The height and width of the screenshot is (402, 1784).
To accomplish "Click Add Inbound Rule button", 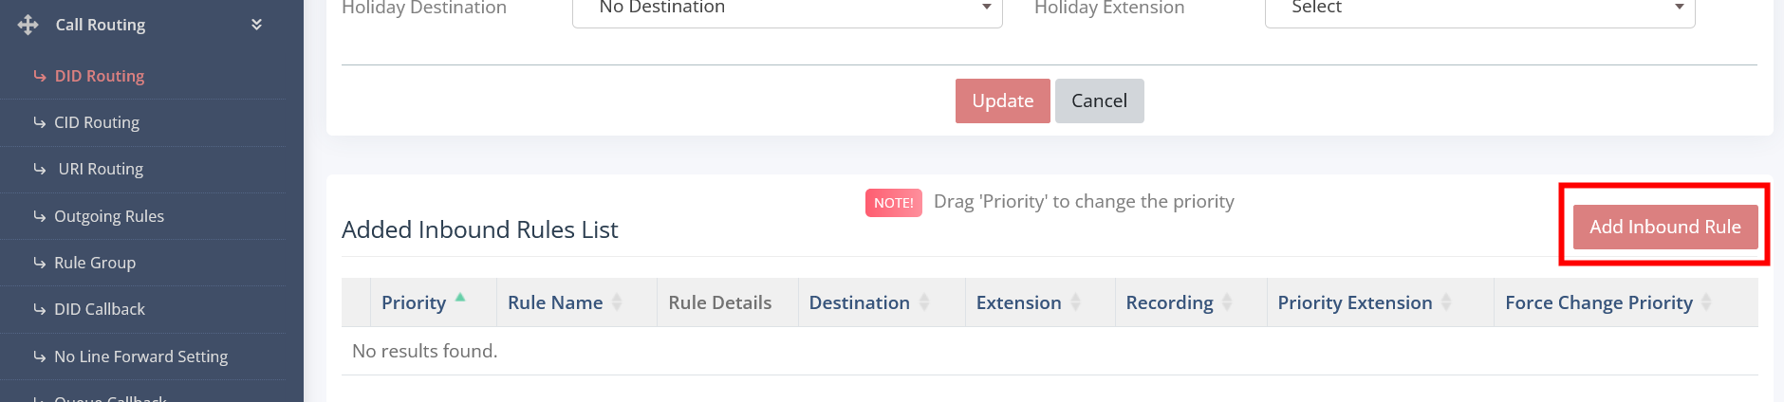I will click(x=1664, y=227).
